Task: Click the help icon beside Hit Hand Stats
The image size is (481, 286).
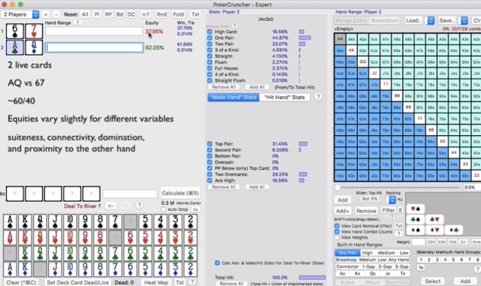Action: pos(319,97)
